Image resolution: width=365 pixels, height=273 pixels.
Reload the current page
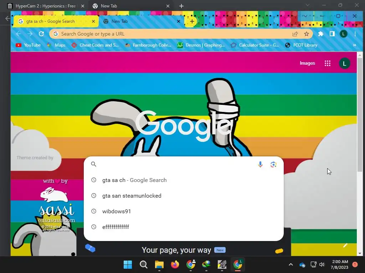[x=41, y=34]
